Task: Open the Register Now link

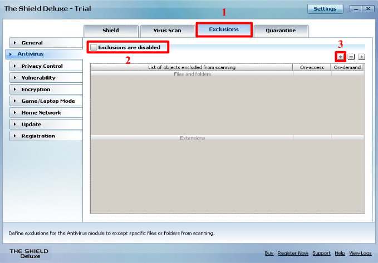Action: tap(293, 253)
